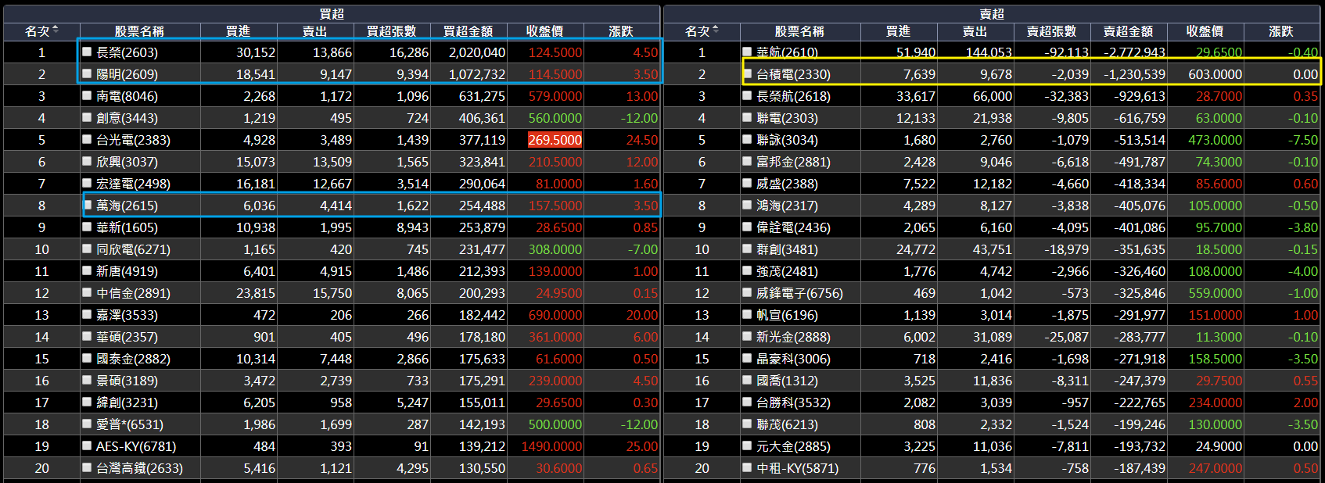Open stock 緯創(3231)
This screenshot has height=483, width=1325.
(x=127, y=402)
